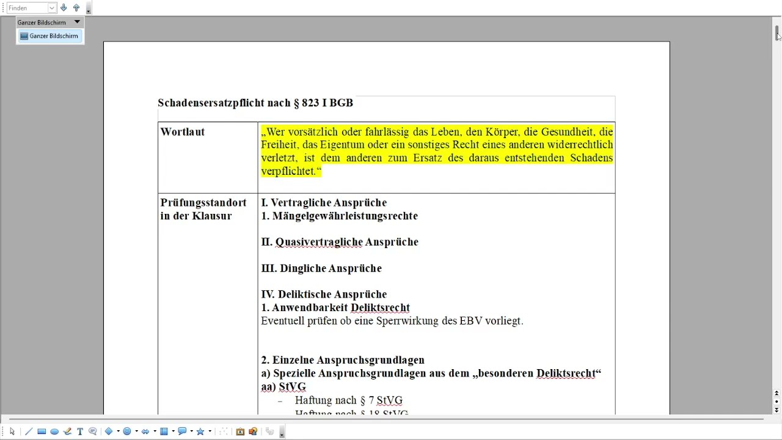782x440 pixels.
Task: Insert block arrow shape
Action: pyautogui.click(x=145, y=431)
